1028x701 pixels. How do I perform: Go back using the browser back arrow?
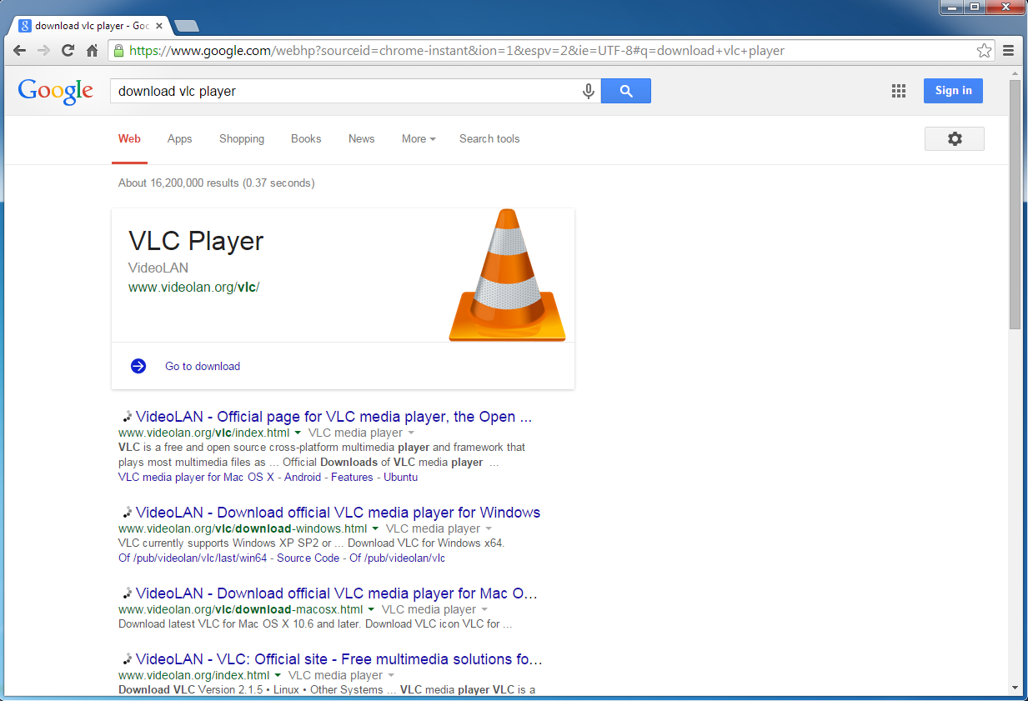(20, 51)
